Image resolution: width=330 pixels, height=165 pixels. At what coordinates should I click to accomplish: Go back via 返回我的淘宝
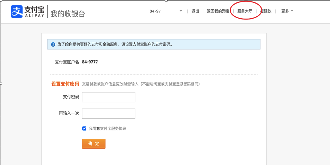[x=218, y=11]
